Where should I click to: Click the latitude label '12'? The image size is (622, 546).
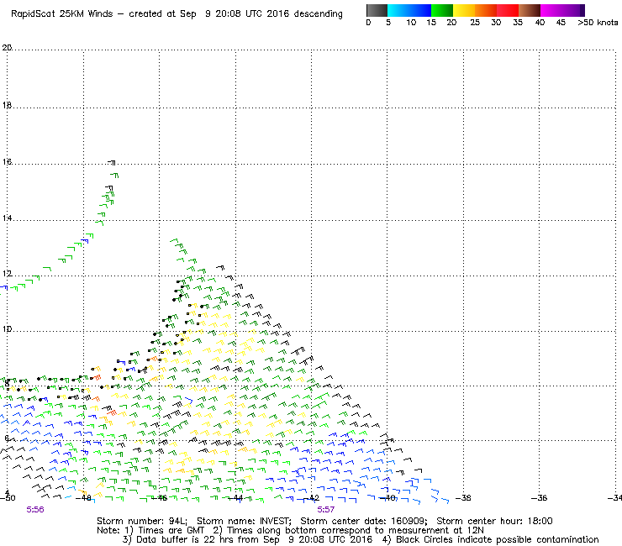7,274
